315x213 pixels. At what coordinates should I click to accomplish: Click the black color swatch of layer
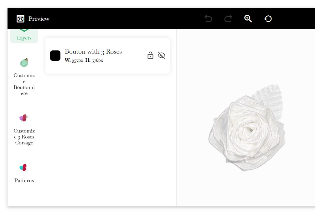pyautogui.click(x=55, y=55)
